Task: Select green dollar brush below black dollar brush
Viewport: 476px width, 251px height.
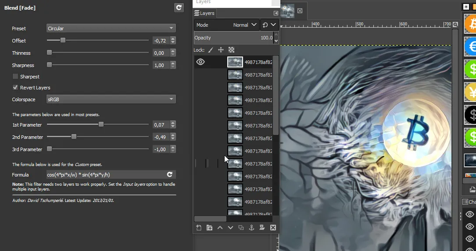Action: [470, 137]
